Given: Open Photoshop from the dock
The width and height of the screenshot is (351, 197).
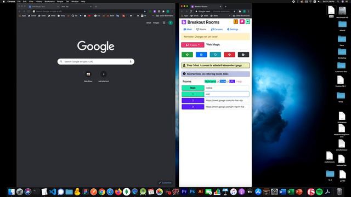Looking at the screenshot, I should tap(193, 192).
